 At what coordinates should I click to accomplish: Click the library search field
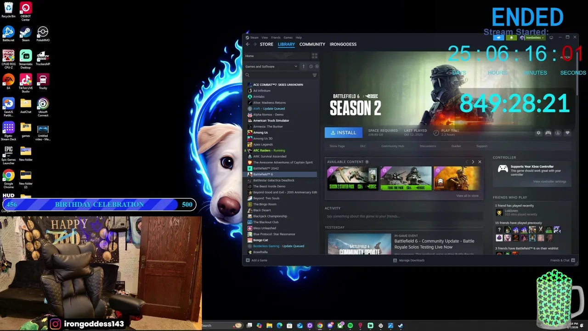tap(278, 75)
